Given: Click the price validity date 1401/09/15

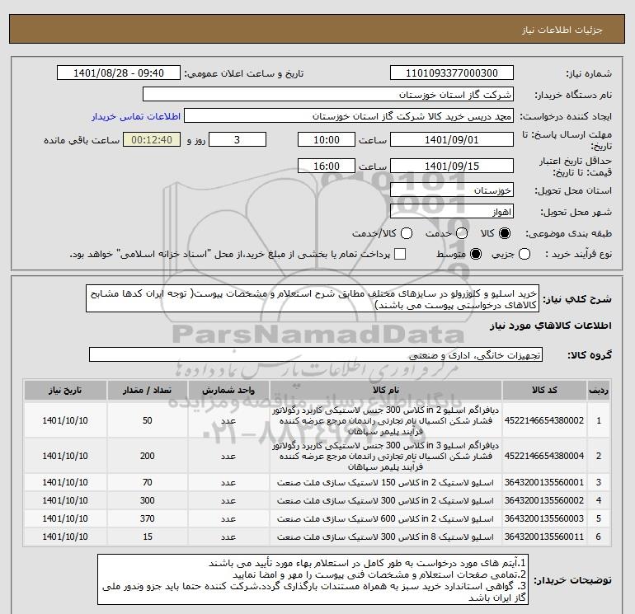Looking at the screenshot, I should coord(452,166).
